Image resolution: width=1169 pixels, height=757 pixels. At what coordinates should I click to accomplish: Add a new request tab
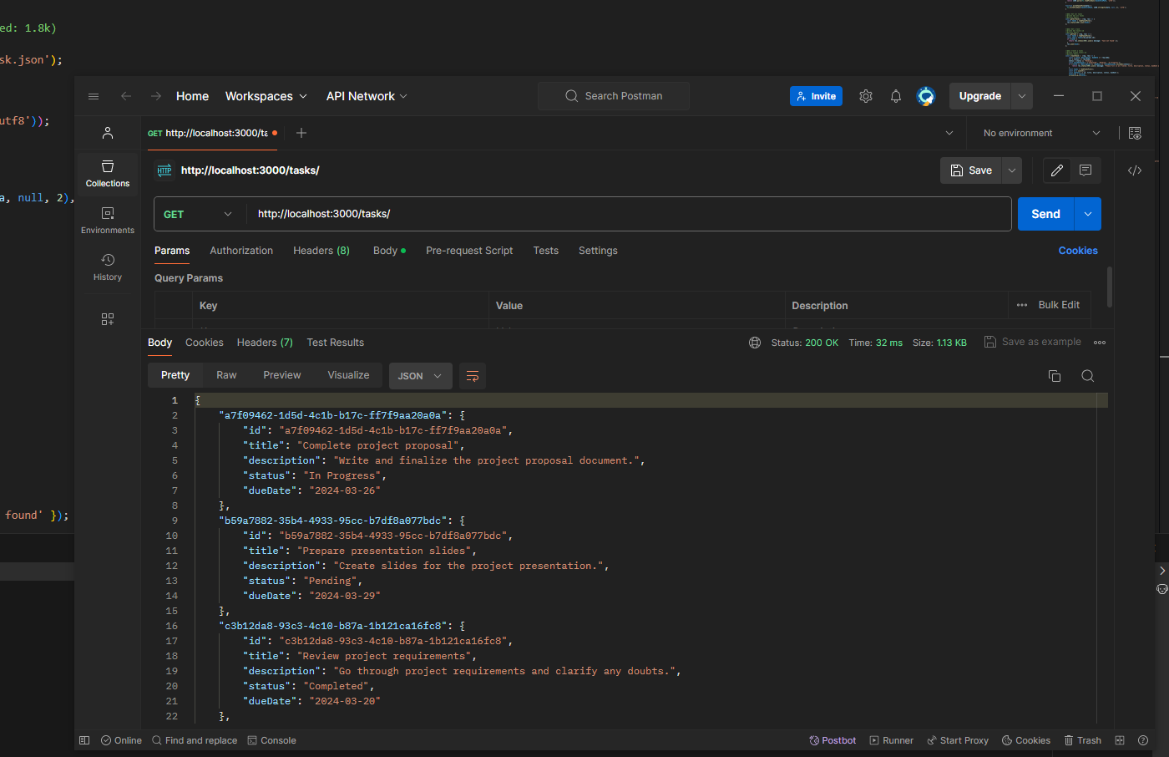pos(301,133)
